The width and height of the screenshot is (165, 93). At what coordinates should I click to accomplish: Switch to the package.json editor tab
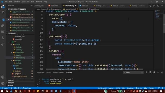[39, 6]
